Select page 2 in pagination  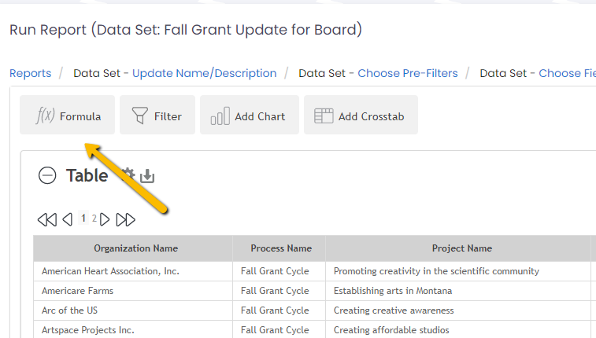point(94,218)
